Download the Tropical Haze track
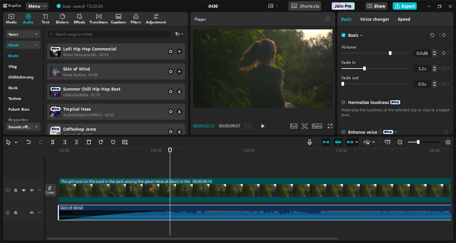Screen dimensions: 456x243 click(179, 112)
